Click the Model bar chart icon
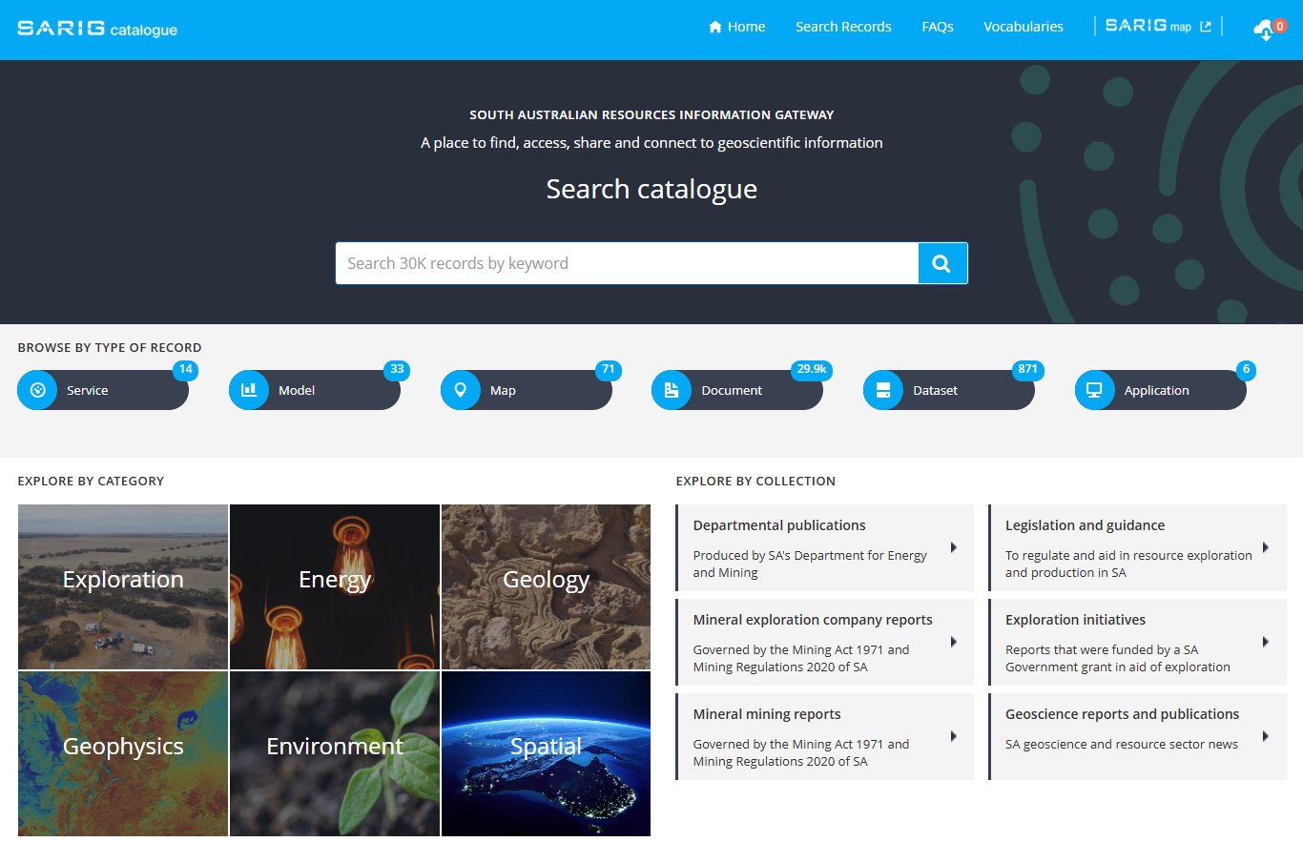The image size is (1303, 842). tap(249, 390)
